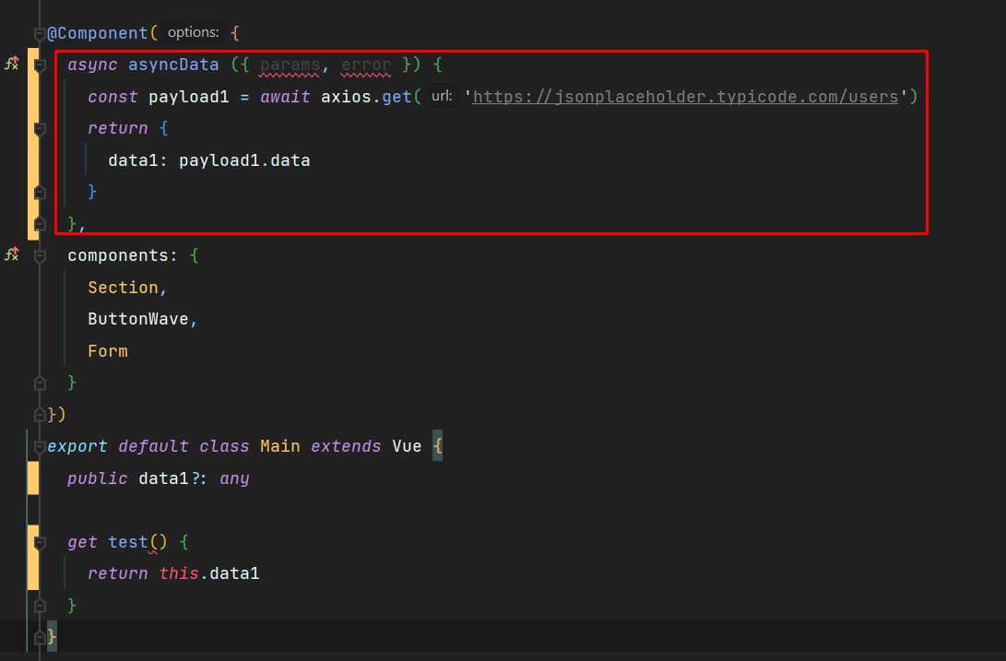Viewport: 1006px width, 661px height.
Task: Click the unused 'error' parameter
Action: [x=366, y=65]
